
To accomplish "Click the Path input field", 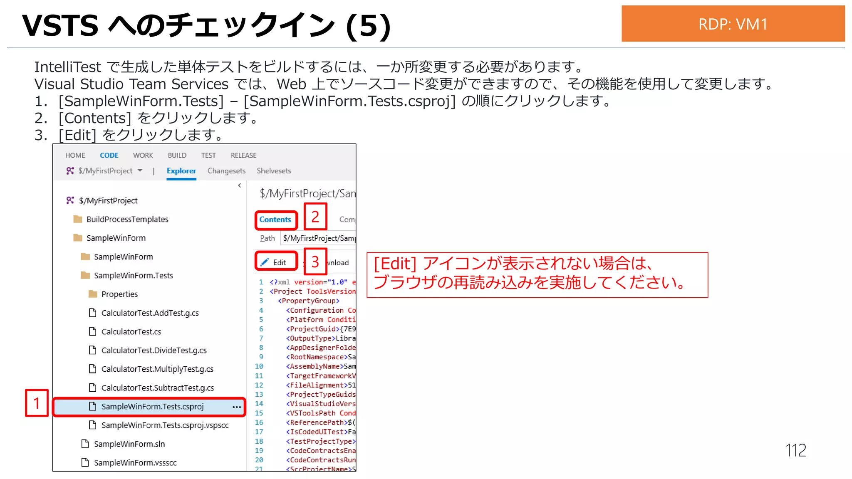I will [x=319, y=238].
